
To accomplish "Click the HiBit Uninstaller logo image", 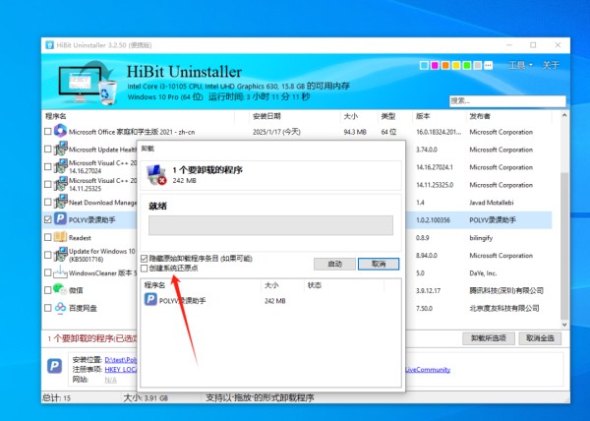I will (88, 83).
